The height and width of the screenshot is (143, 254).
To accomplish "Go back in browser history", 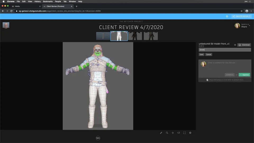I will point(3,11).
